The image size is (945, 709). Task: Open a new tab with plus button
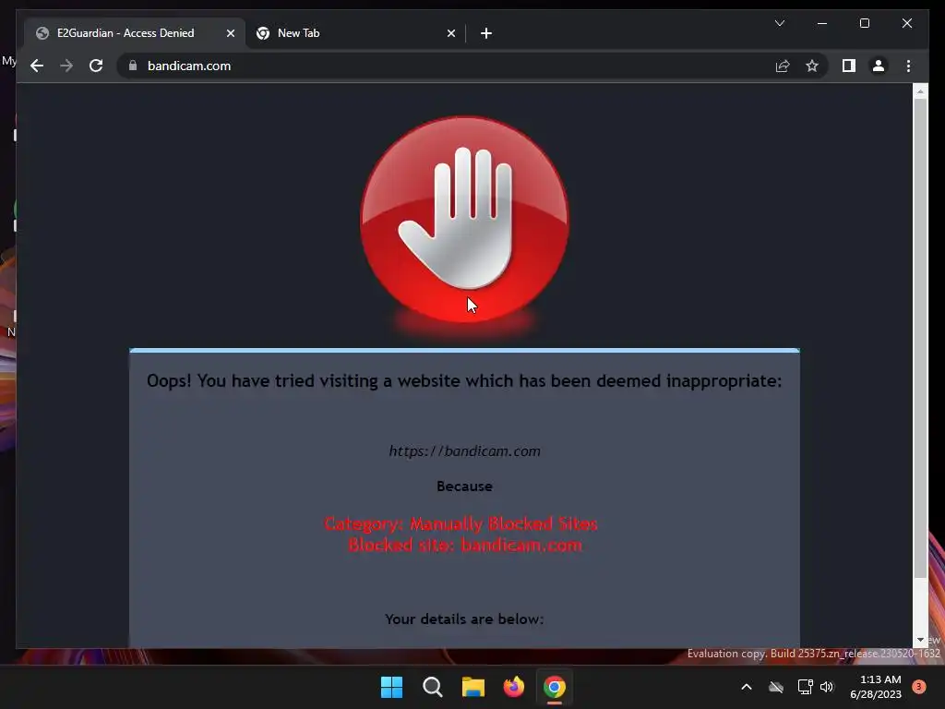[486, 33]
